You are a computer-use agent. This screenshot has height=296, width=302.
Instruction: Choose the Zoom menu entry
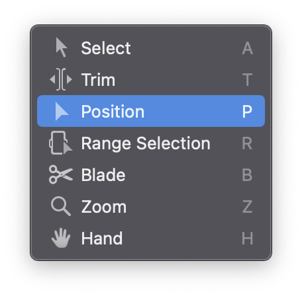click(151, 206)
